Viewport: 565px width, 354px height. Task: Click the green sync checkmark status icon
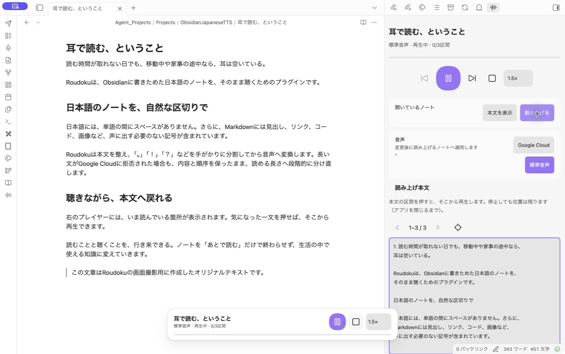[x=557, y=349]
